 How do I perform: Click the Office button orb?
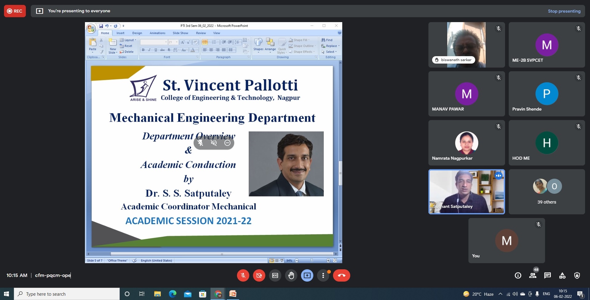91,29
